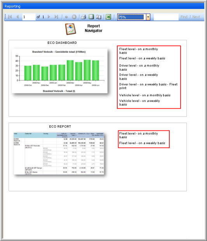Switch to print layout view
This screenshot has height=241, width=207.
(91, 17)
